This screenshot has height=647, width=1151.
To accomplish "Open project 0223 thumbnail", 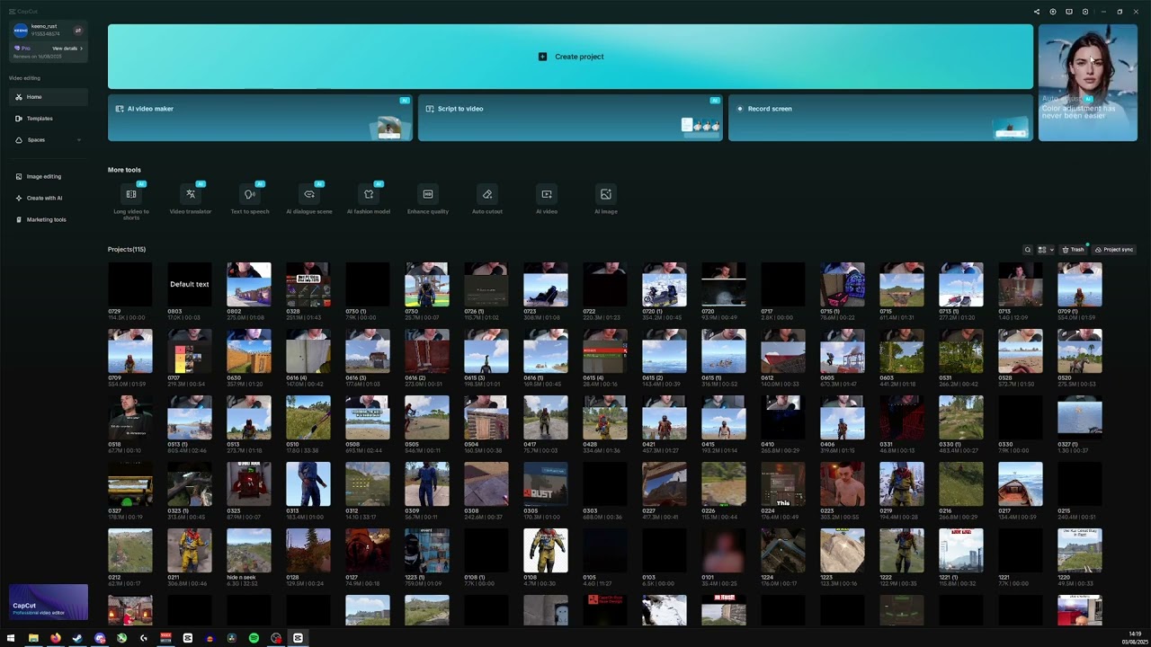I will [843, 484].
